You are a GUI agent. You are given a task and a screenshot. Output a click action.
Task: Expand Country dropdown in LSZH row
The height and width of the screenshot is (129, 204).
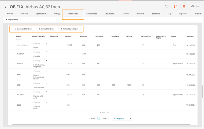point(46,83)
